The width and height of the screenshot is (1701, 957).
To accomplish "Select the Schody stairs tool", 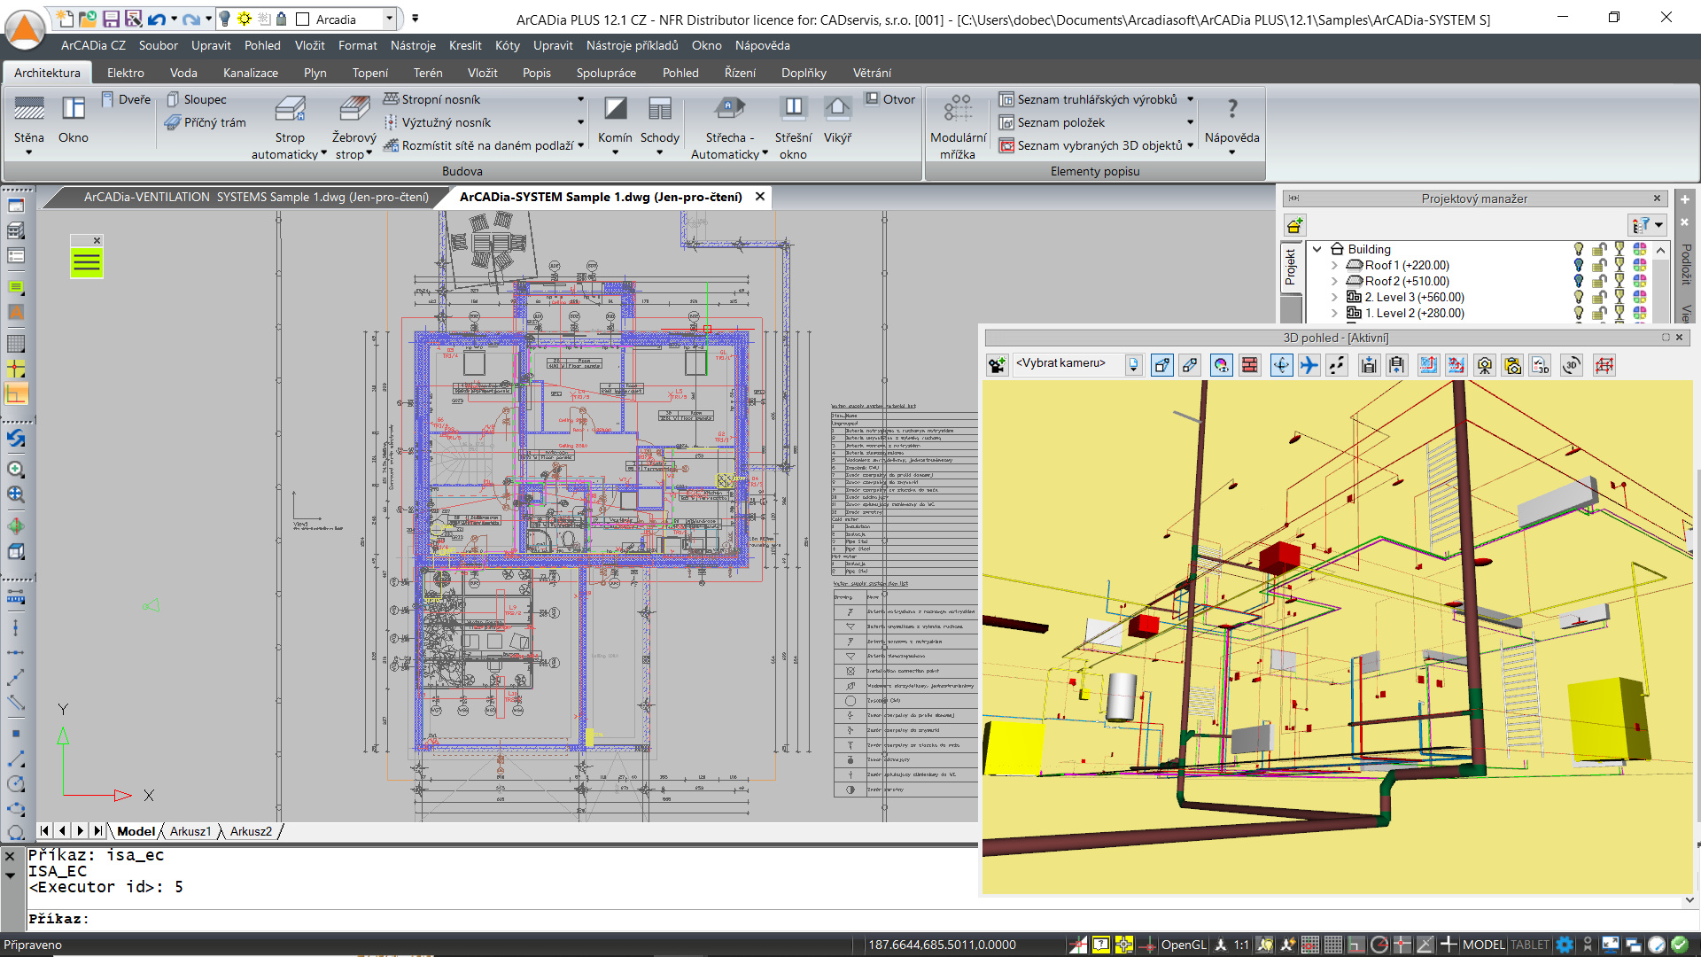I will point(659,124).
